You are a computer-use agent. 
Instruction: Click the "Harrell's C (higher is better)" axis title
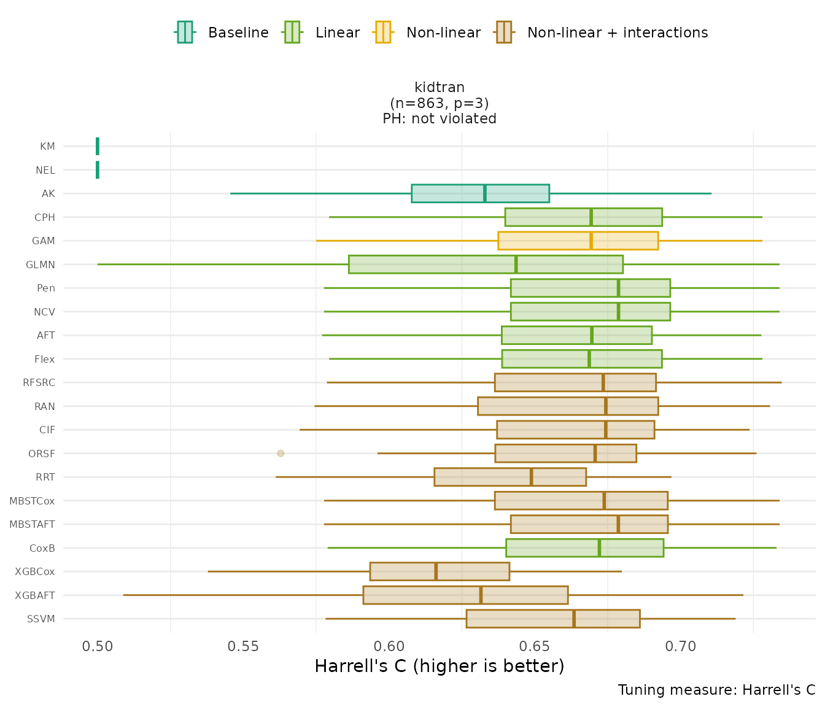440,666
